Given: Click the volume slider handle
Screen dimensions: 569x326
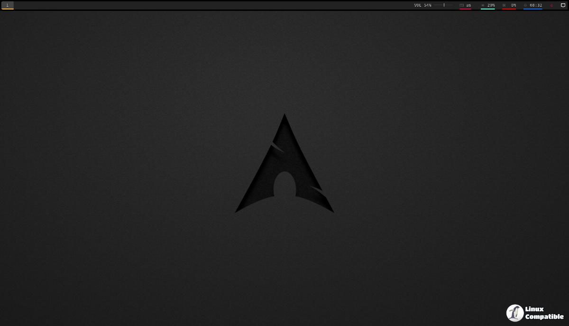Looking at the screenshot, I should 444,5.
